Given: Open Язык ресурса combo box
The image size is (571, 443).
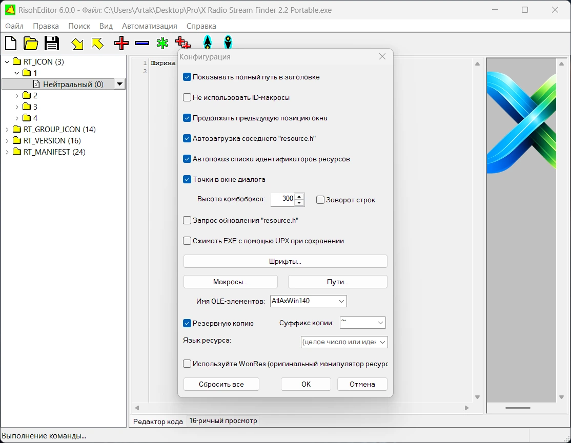Looking at the screenshot, I should point(344,342).
